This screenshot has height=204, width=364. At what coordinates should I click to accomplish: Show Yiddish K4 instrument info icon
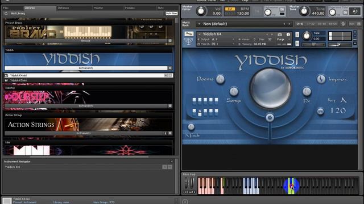(x=288, y=35)
